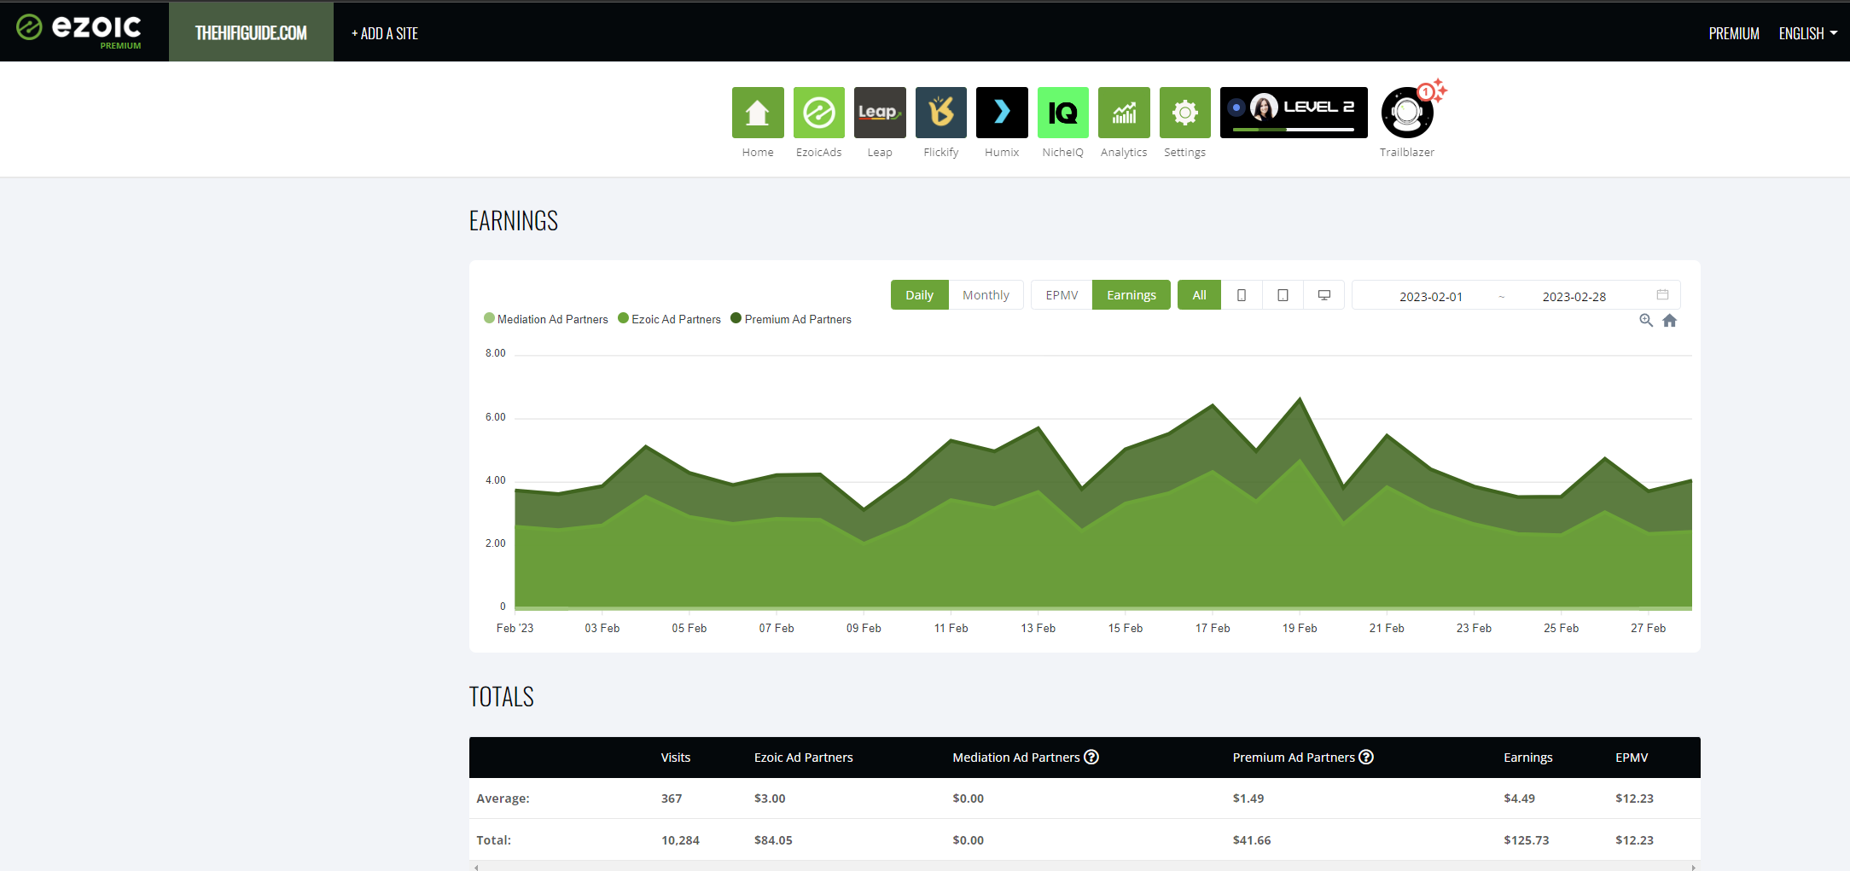1850x871 pixels.
Task: Click total Premium partners value $41.66
Action: pyautogui.click(x=1252, y=840)
